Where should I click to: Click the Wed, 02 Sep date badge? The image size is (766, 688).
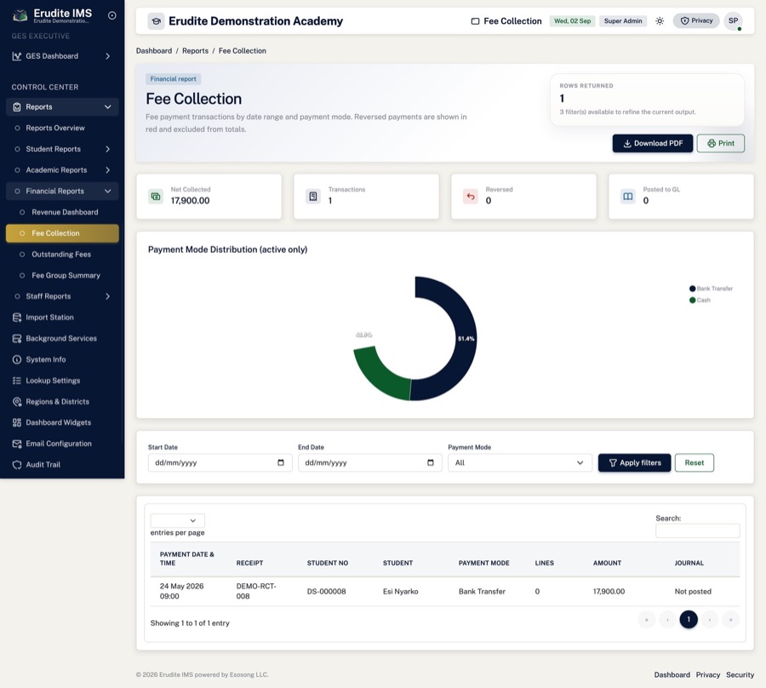(x=572, y=21)
